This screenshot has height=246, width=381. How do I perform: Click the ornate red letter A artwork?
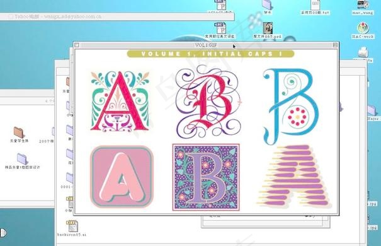pos(120,101)
